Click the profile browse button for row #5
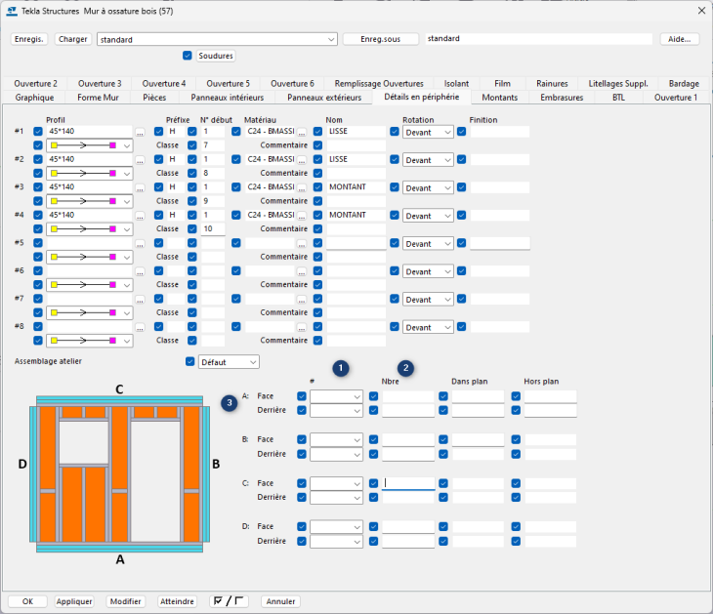 point(140,243)
